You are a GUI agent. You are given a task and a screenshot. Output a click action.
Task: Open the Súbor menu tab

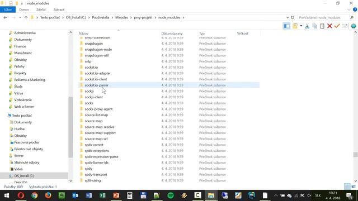pyautogui.click(x=8, y=9)
